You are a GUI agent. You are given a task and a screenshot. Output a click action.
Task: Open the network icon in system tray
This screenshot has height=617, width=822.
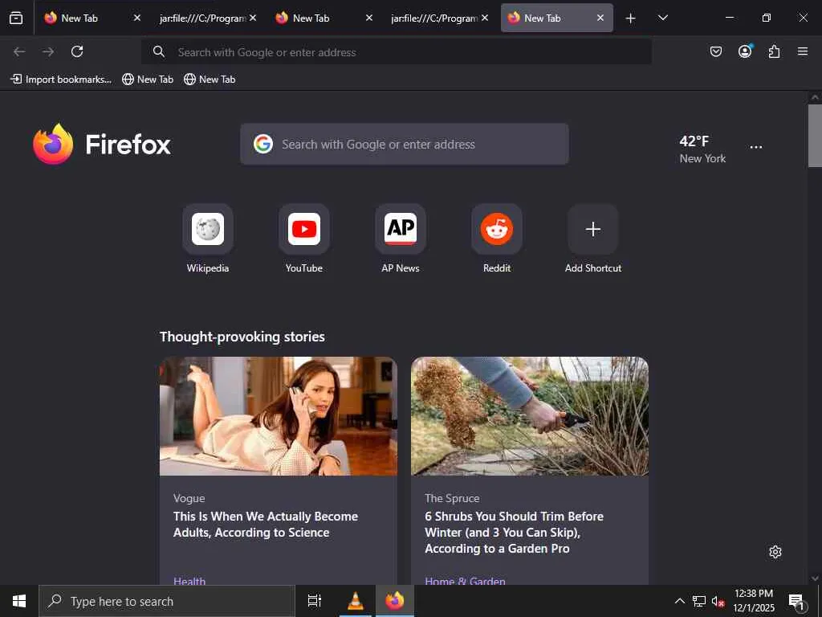[699, 601]
